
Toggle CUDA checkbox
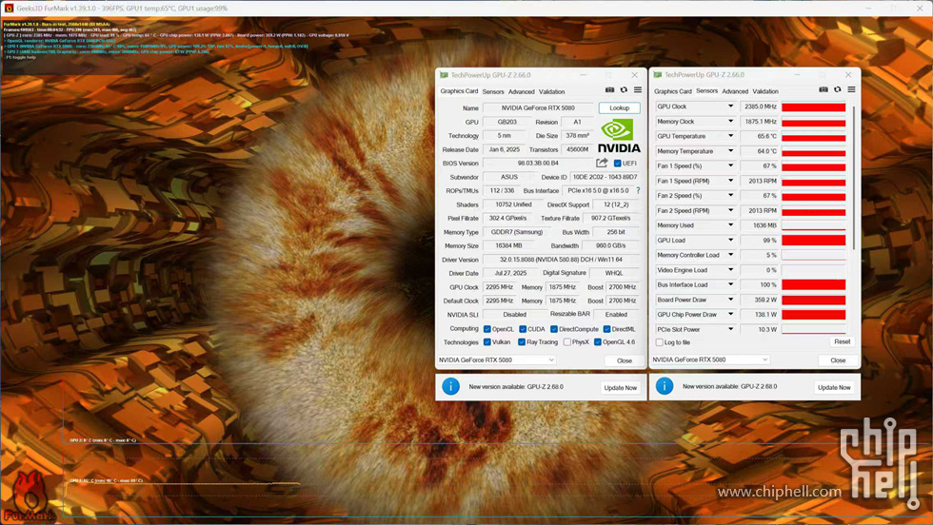tap(523, 329)
